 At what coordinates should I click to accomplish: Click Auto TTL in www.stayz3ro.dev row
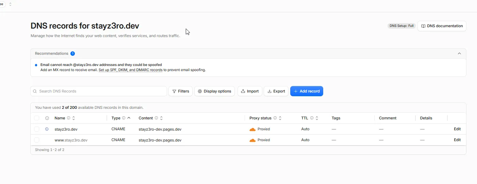tap(305, 140)
